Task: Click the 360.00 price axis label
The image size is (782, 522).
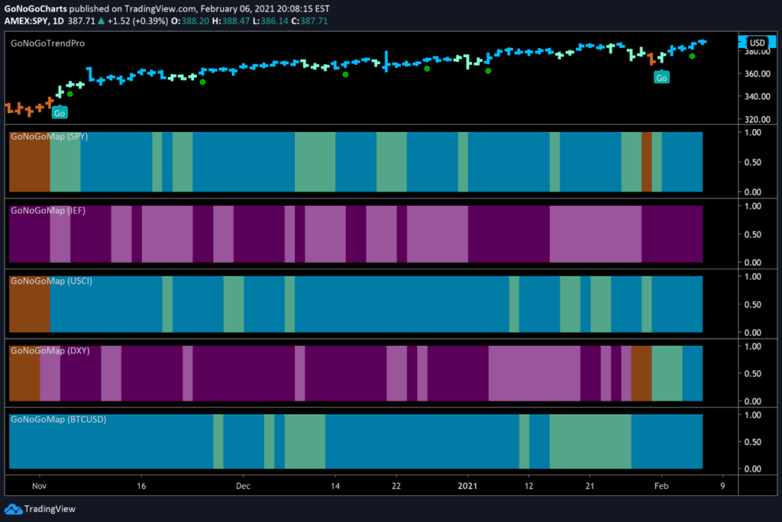Action: pyautogui.click(x=758, y=74)
